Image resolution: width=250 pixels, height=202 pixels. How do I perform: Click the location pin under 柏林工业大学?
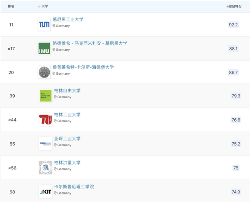(x=55, y=121)
